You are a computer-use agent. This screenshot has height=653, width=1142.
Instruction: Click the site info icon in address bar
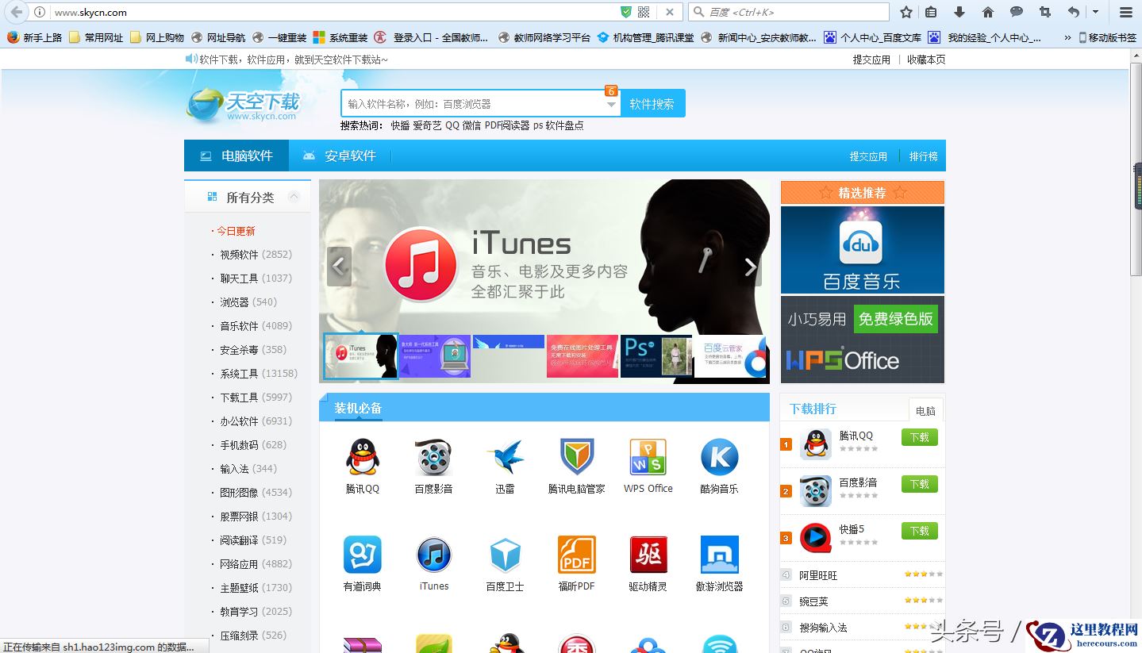40,12
